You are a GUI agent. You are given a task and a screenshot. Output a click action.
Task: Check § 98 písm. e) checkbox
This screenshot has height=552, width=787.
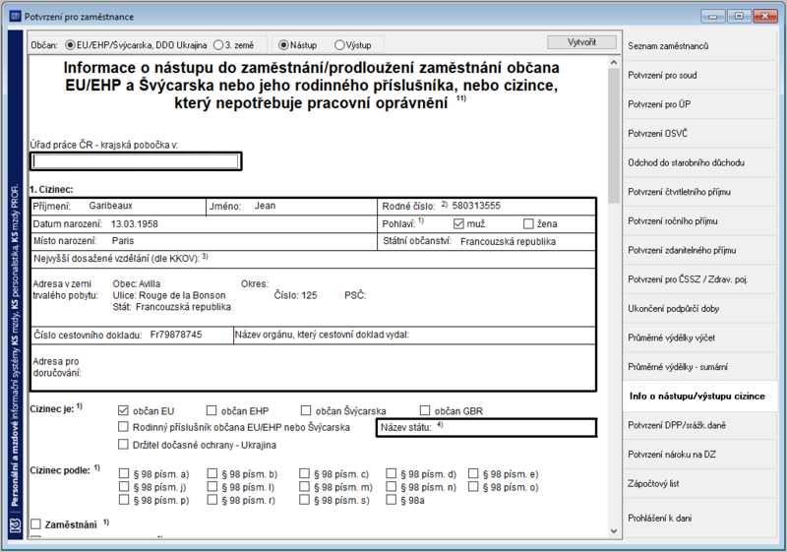[x=473, y=473]
